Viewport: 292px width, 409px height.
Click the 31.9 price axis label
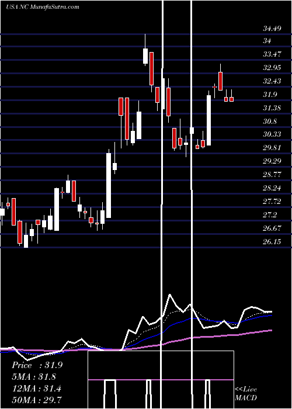[270, 95]
